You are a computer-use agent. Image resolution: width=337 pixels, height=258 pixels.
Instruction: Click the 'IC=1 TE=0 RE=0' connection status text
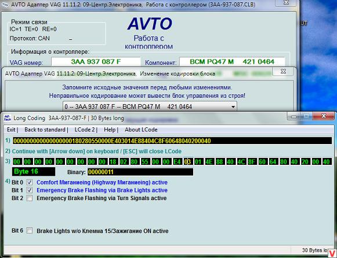point(33,29)
